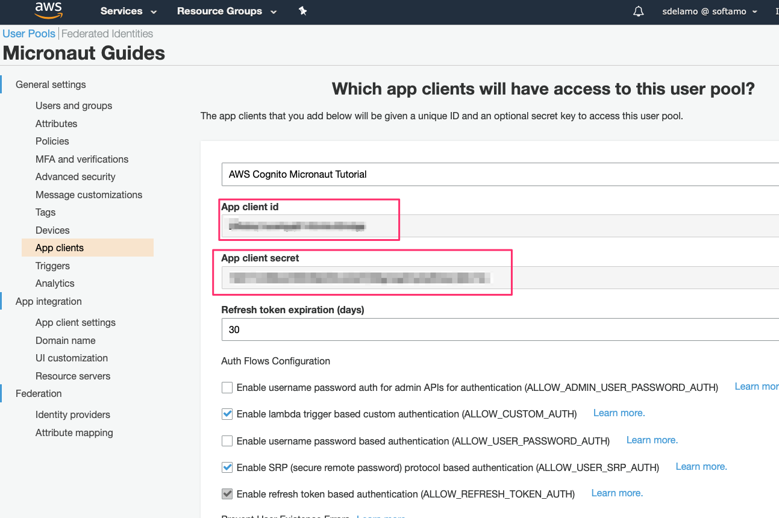The height and width of the screenshot is (518, 779).
Task: Open Learn more for ALLOW_USER_SRP_AUTH
Action: [701, 467]
